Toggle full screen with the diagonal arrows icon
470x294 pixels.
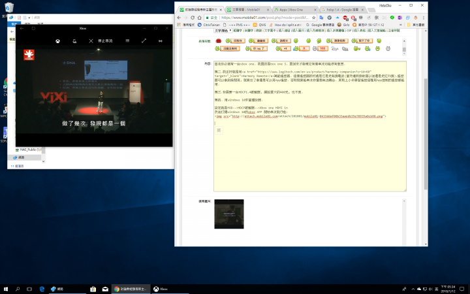[144, 41]
